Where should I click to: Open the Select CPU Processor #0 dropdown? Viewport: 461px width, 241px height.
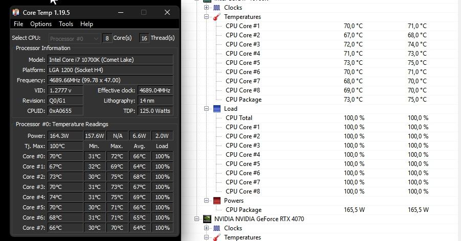tap(74, 38)
